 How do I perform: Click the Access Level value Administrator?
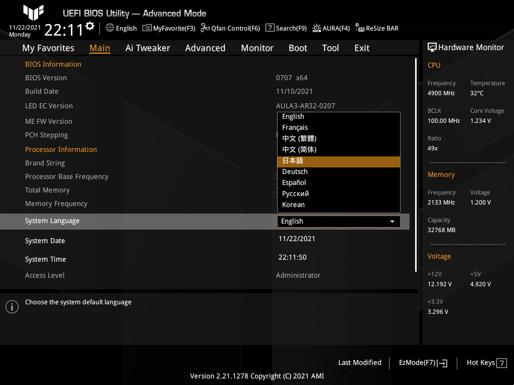(298, 275)
